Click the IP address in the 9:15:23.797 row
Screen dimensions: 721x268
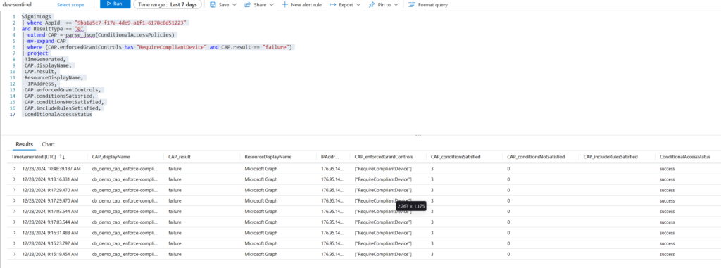(x=332, y=243)
